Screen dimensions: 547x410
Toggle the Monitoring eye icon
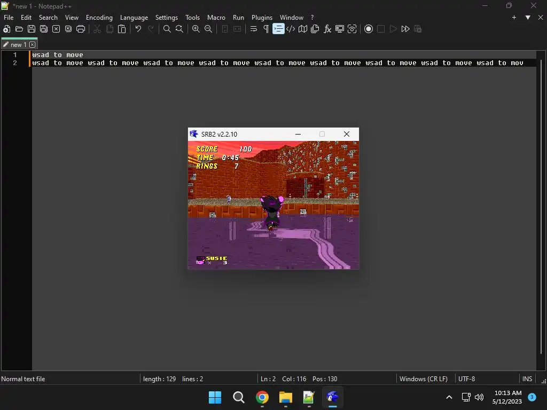coord(352,29)
